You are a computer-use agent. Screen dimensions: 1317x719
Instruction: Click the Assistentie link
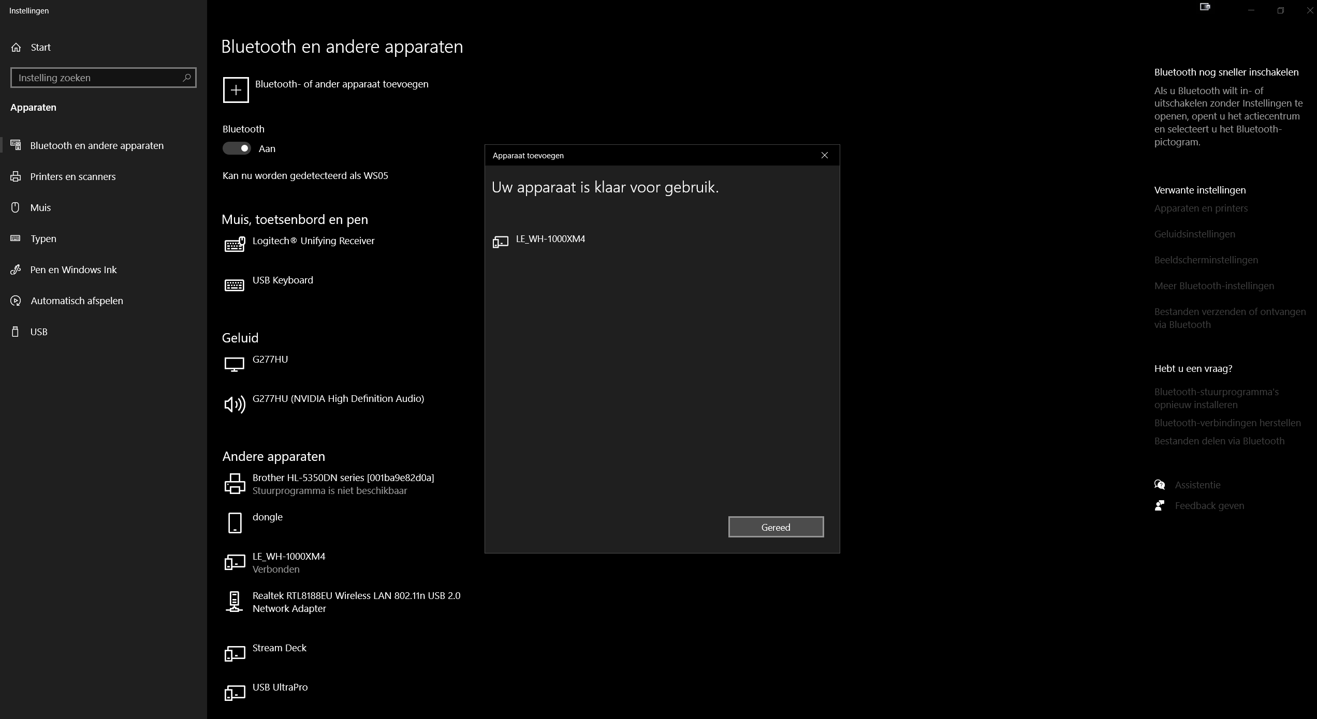click(1197, 485)
